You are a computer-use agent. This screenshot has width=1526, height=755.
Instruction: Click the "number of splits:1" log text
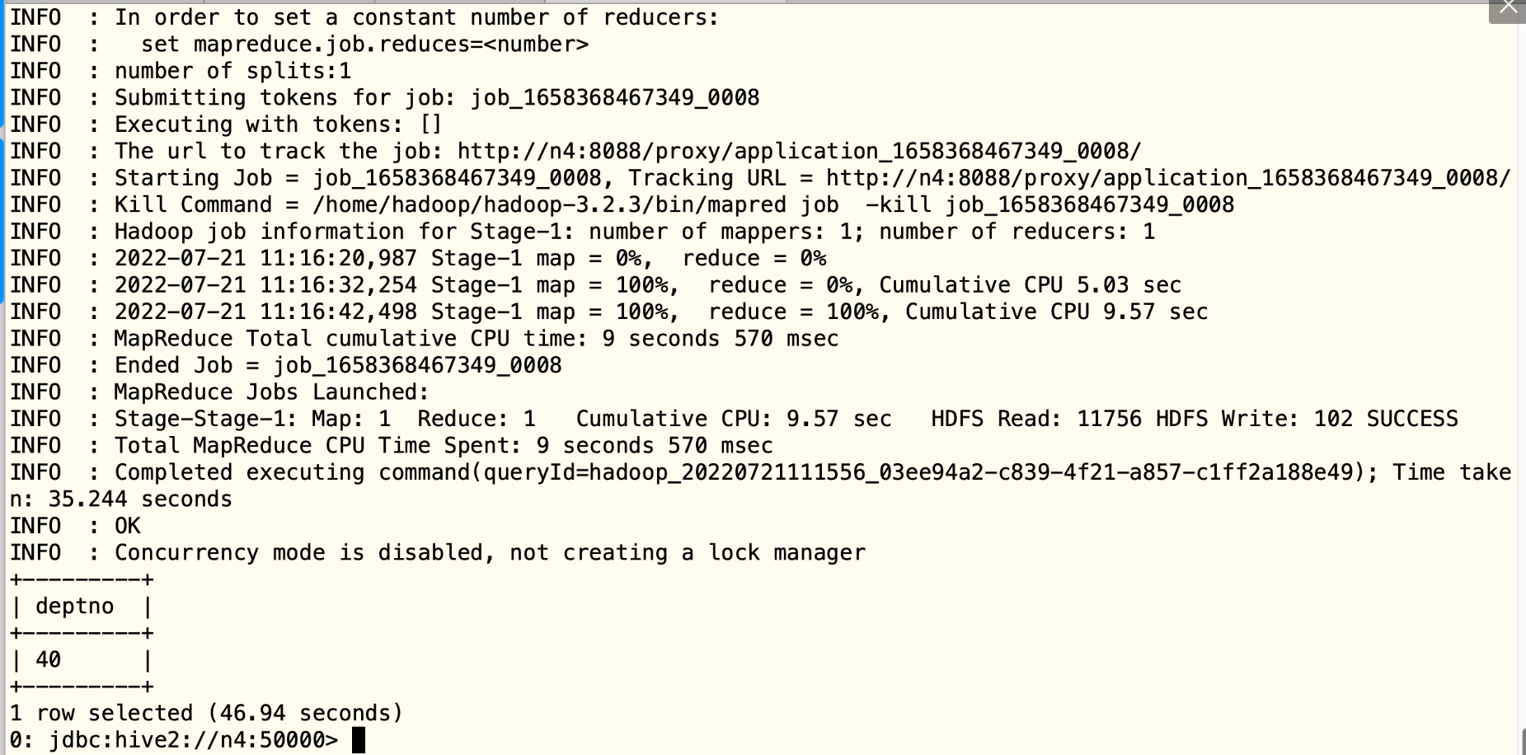click(232, 71)
